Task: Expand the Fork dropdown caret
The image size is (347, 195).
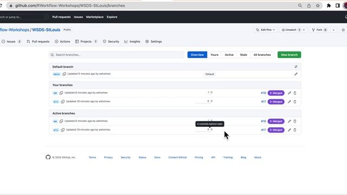Action: pyautogui.click(x=333, y=30)
